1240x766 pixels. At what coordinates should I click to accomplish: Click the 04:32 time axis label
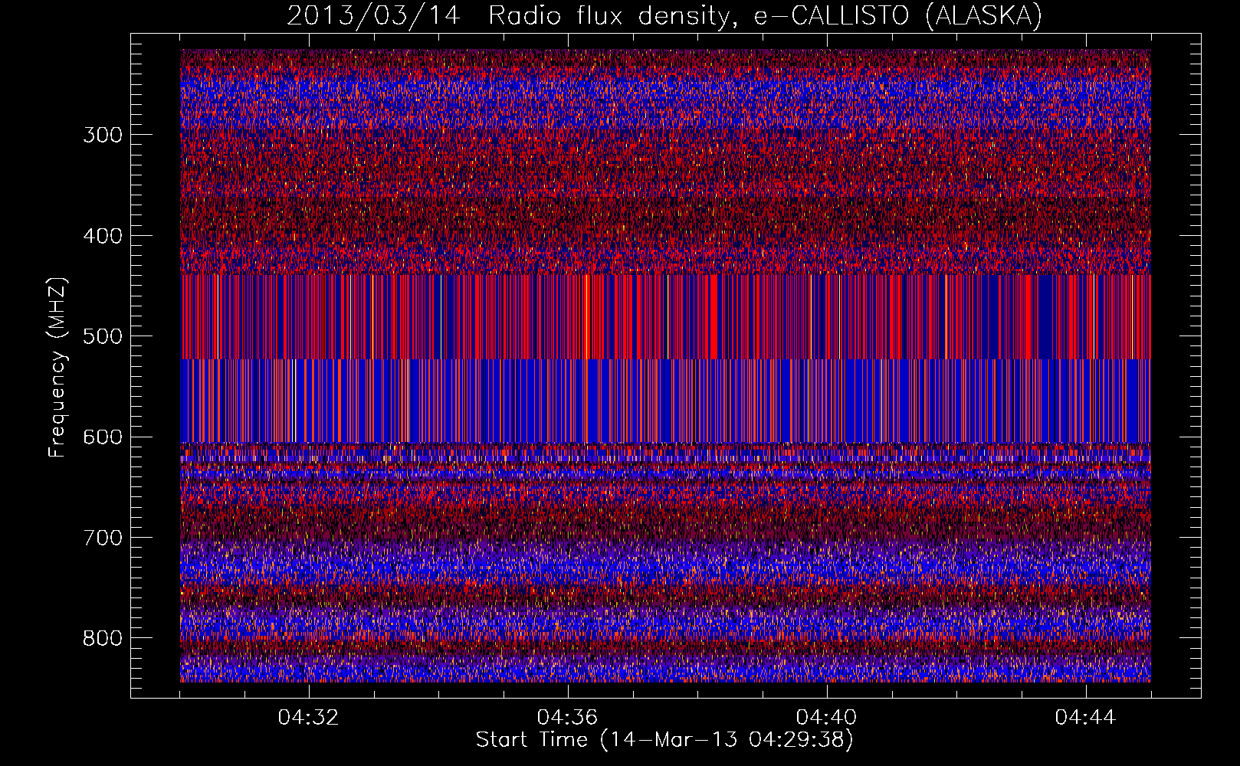coord(308,718)
